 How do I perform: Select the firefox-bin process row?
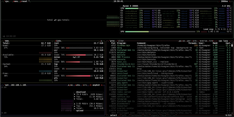(x=169, y=46)
